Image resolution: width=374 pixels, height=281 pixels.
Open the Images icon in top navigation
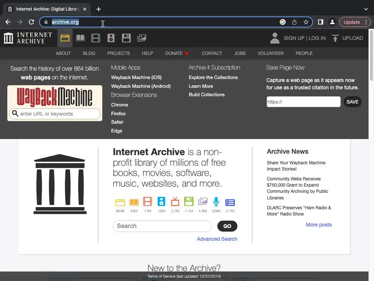142,38
